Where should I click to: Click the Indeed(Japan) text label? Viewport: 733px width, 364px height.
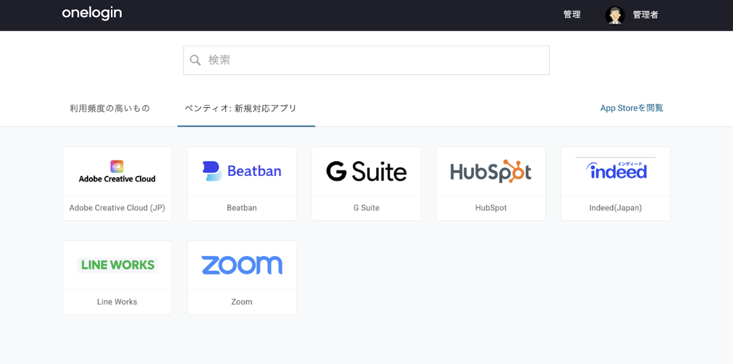[616, 208]
